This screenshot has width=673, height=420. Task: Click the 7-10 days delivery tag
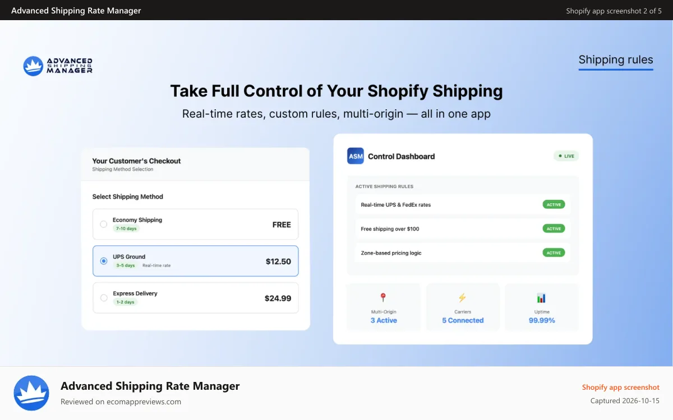(x=126, y=228)
